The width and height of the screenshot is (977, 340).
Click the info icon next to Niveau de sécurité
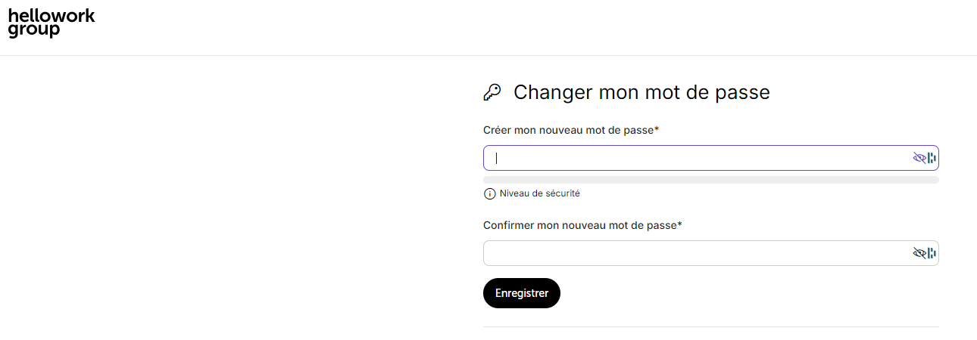click(489, 194)
